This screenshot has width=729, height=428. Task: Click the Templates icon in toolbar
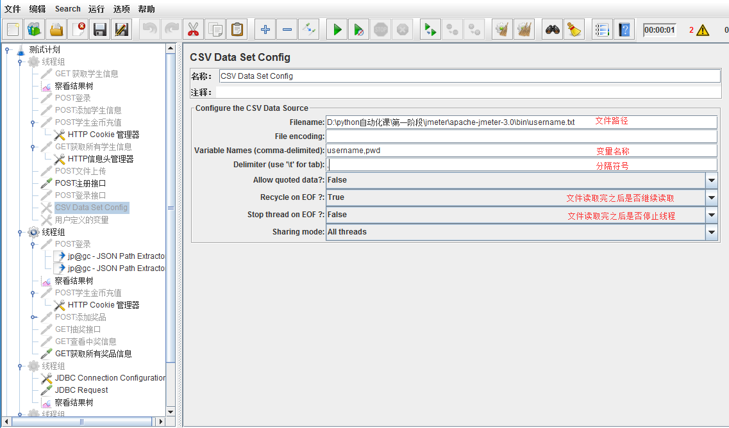point(35,29)
